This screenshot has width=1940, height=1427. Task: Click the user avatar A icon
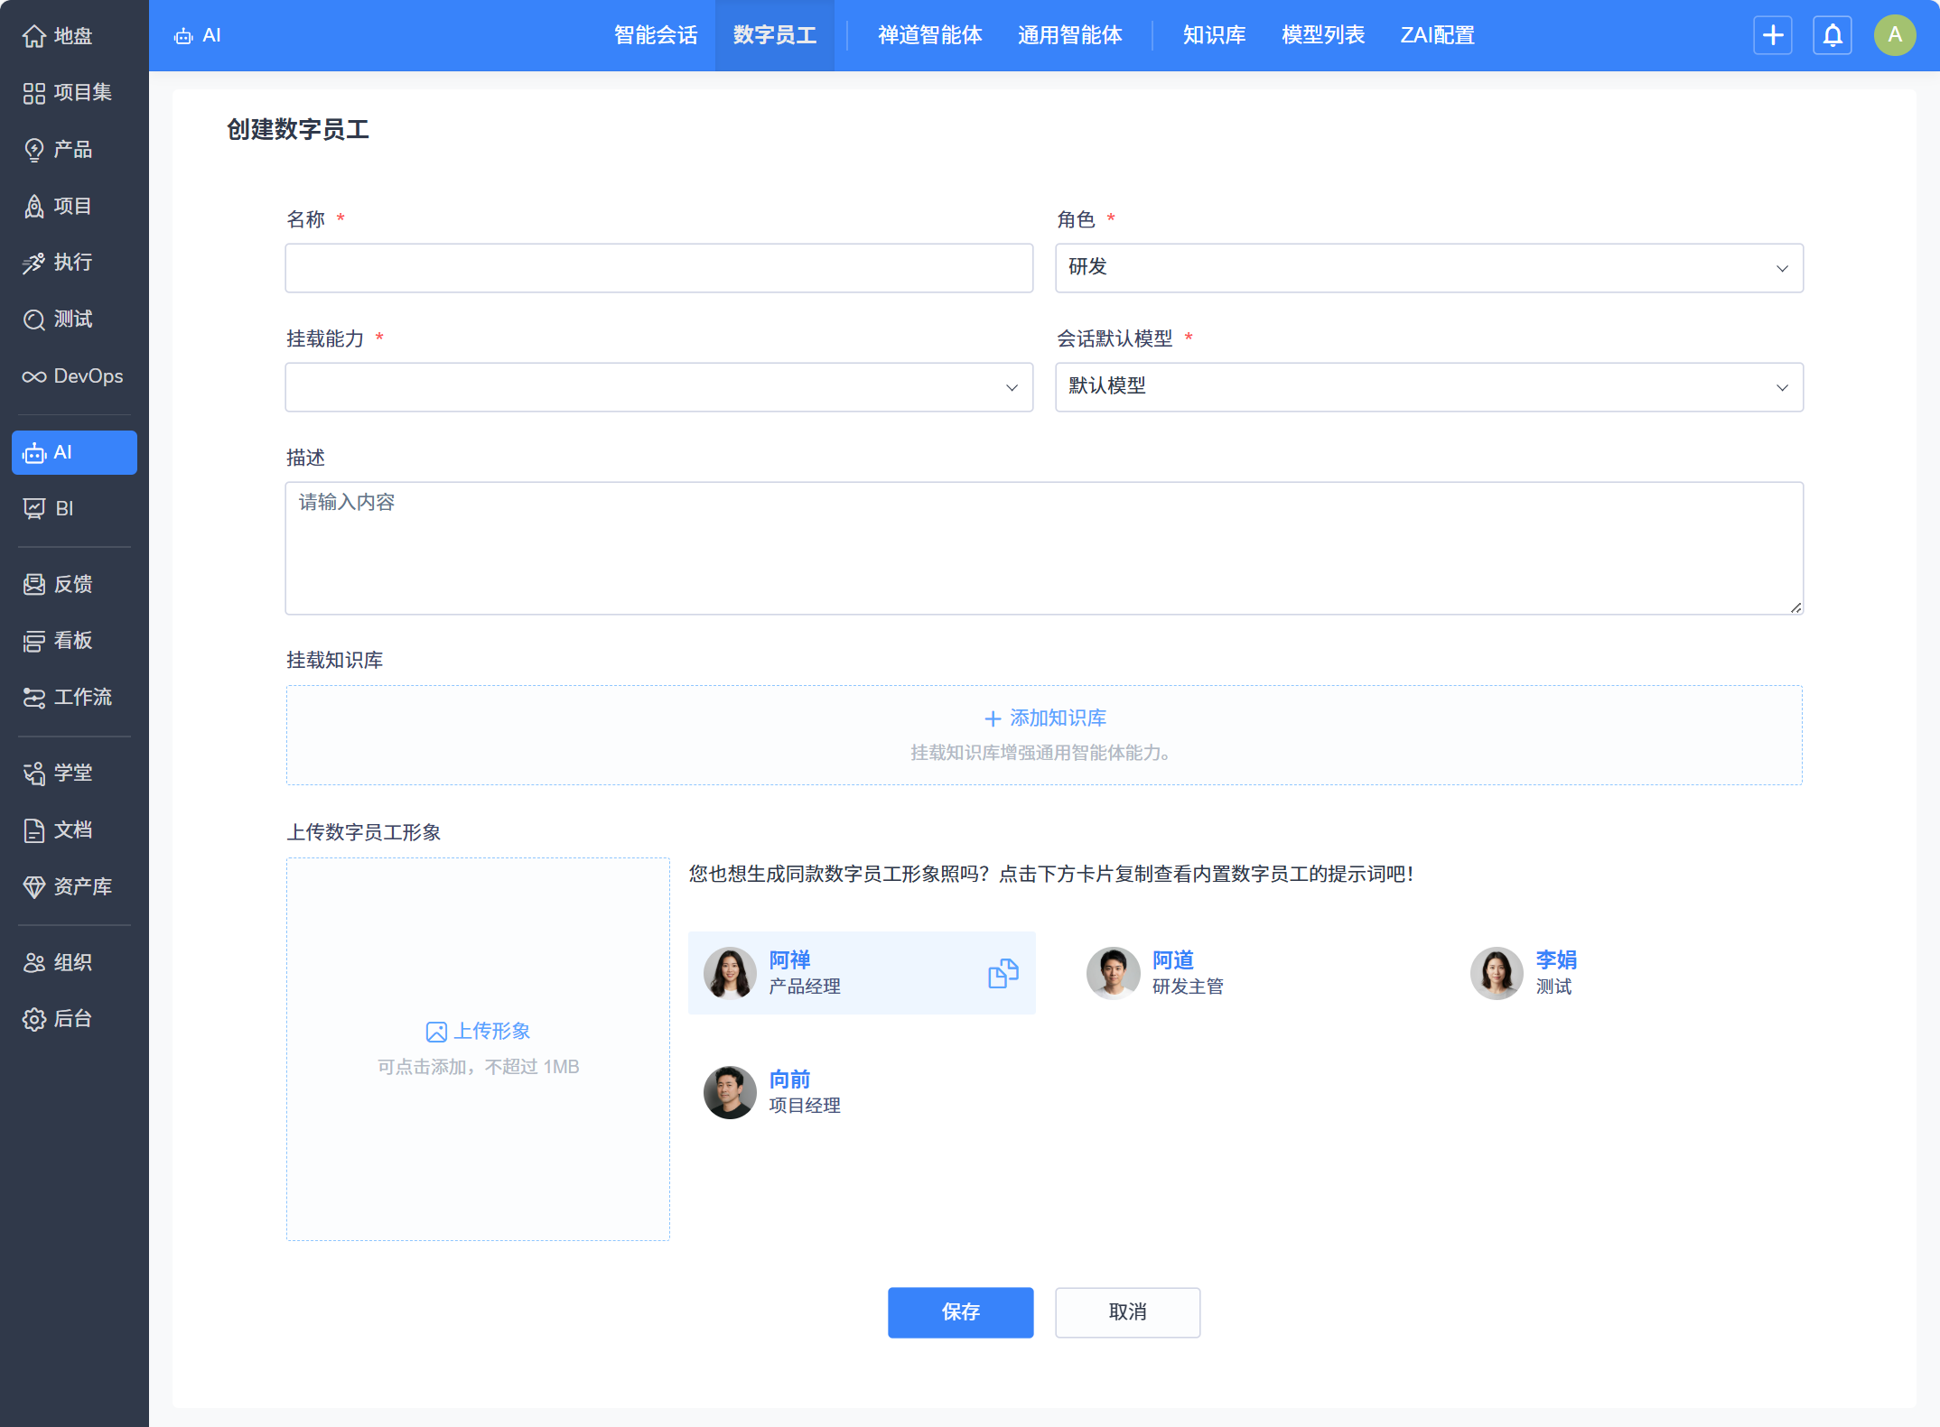click(x=1894, y=35)
